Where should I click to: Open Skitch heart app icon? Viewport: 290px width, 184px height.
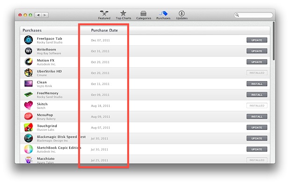click(29, 105)
